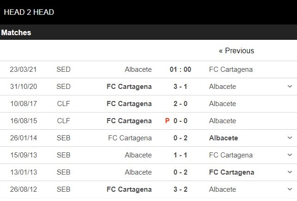Viewport: 297px width, 201px height.
Task: Expand the 13/01/13 match row chevron
Action: [290, 172]
